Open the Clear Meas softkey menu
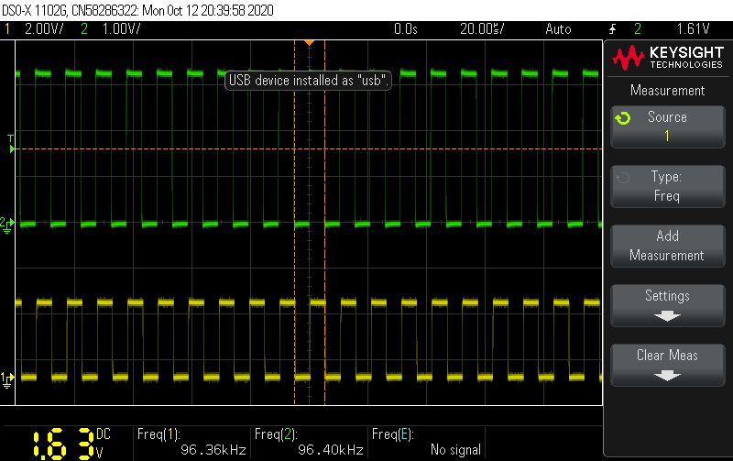 [668, 365]
